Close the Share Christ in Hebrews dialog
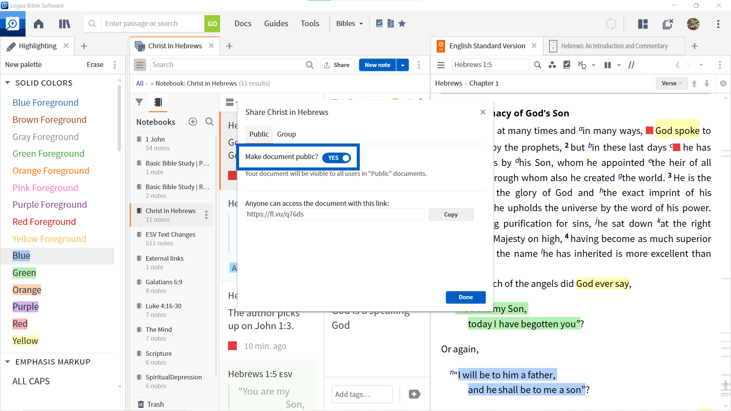731x411 pixels. 483,112
